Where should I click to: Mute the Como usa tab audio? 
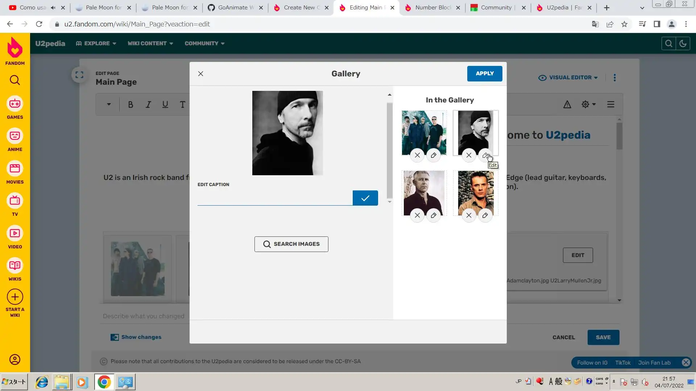[x=53, y=8]
